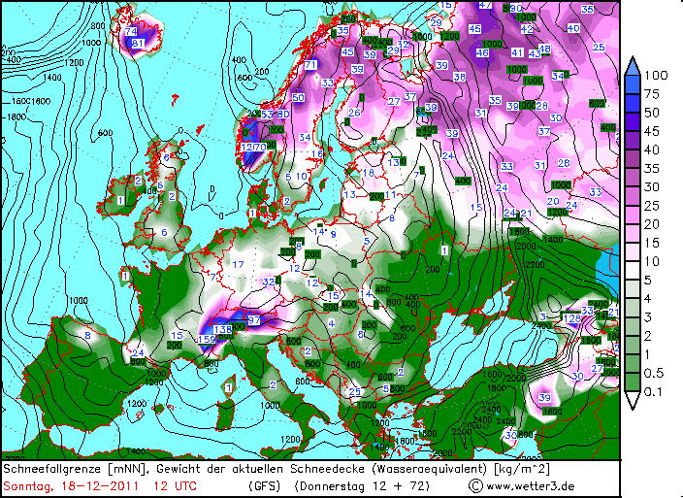Click the legend swatch between 2 and 3
683x498 pixels.
[x=632, y=325]
